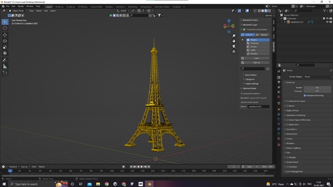Jump to the timeline start frame
The width and height of the screenshot is (333, 187).
point(131,167)
